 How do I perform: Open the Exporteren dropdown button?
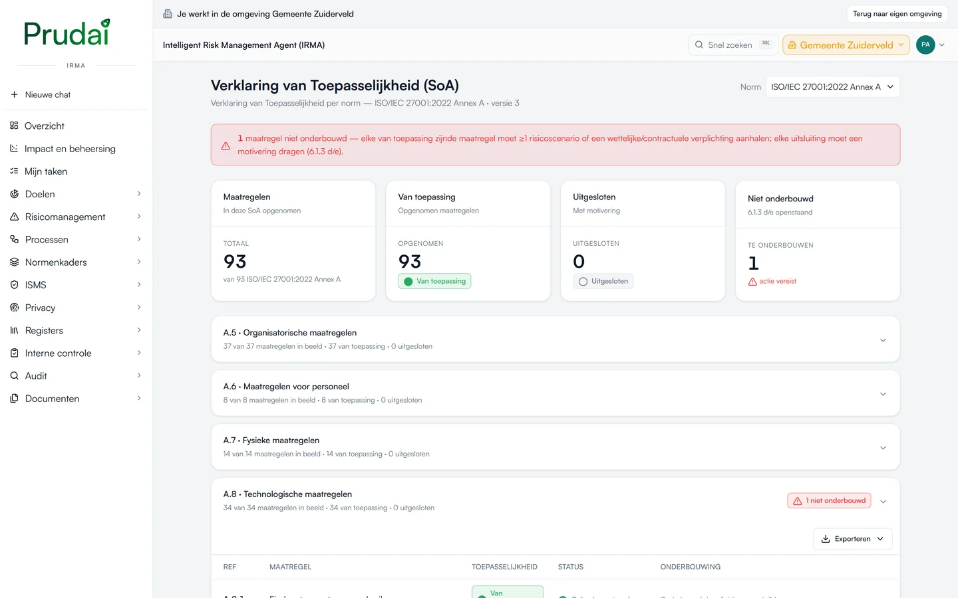click(x=852, y=539)
